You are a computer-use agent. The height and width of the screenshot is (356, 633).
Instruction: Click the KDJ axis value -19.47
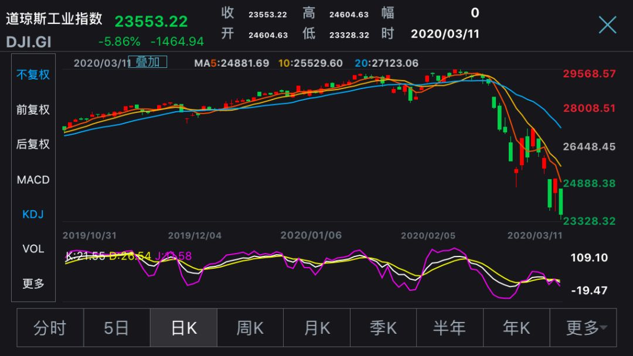pos(589,290)
